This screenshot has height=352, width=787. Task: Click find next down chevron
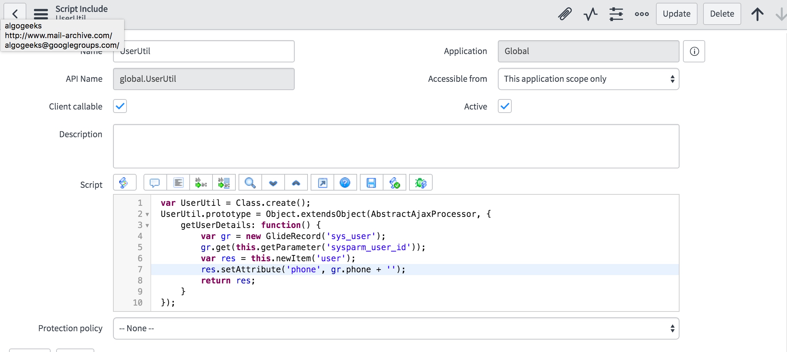click(273, 183)
